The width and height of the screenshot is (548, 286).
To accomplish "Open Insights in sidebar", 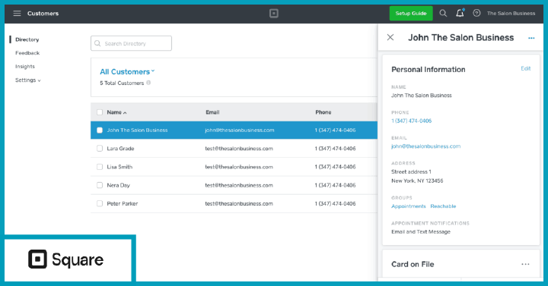I will 25,67.
